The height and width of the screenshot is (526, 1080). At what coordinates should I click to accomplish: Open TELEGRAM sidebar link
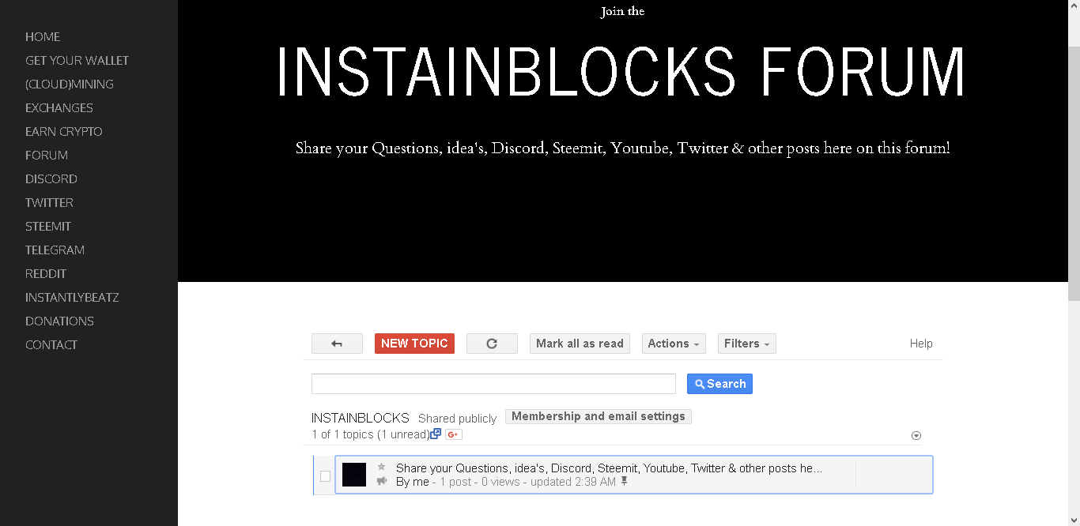[x=55, y=250]
